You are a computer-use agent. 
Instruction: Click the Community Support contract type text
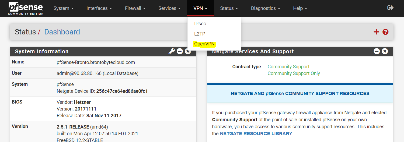click(288, 67)
